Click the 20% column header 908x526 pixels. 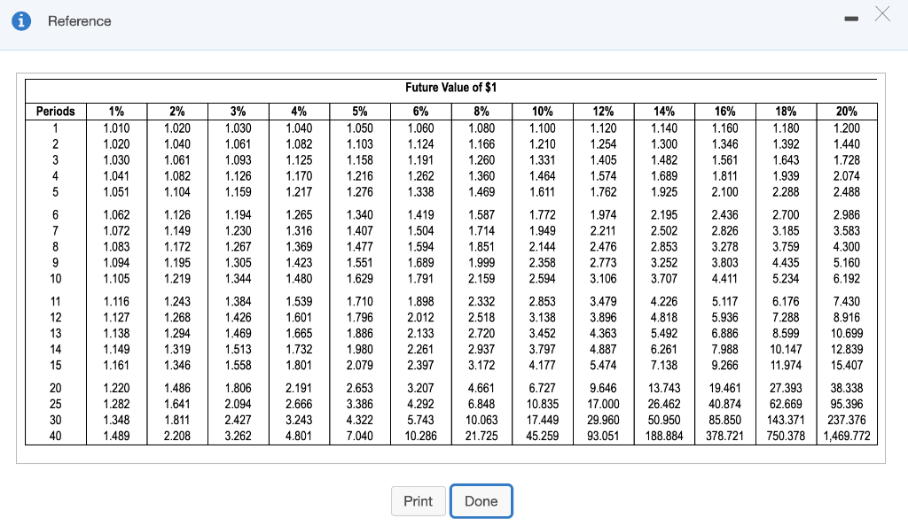(847, 111)
